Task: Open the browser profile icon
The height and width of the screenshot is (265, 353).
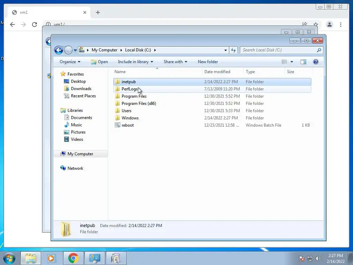Action: click(x=329, y=24)
